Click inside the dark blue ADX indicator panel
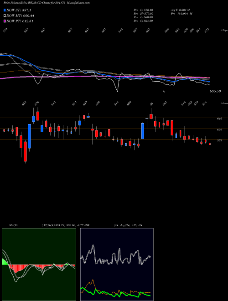Screen dimensions: 228x301 click(117, 265)
